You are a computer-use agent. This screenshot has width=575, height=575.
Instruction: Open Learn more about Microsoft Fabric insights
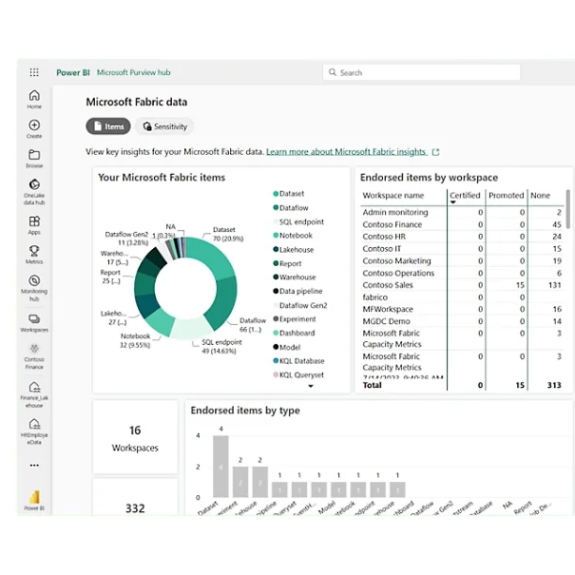pos(347,151)
